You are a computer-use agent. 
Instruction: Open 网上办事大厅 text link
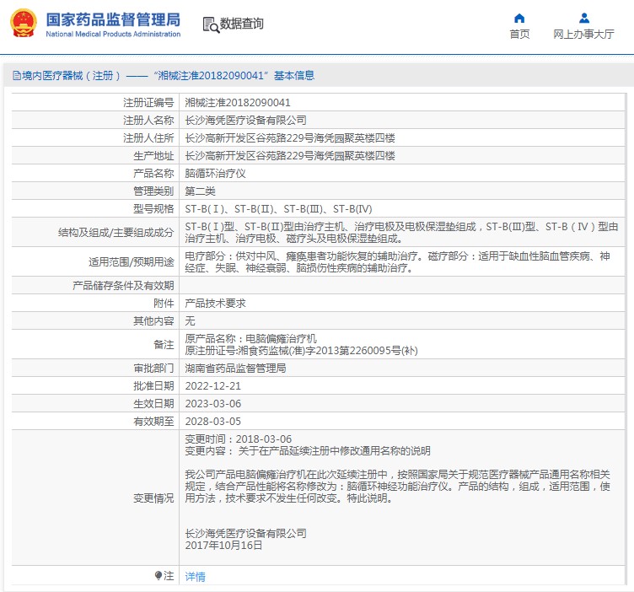click(583, 35)
